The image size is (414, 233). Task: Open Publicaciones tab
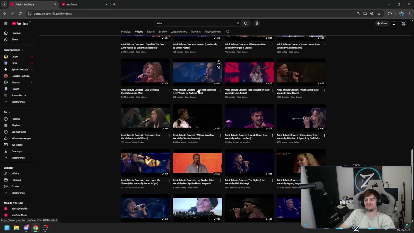pyautogui.click(x=212, y=32)
